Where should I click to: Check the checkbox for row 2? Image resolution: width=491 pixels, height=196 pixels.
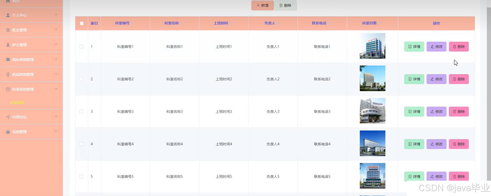pos(81,79)
